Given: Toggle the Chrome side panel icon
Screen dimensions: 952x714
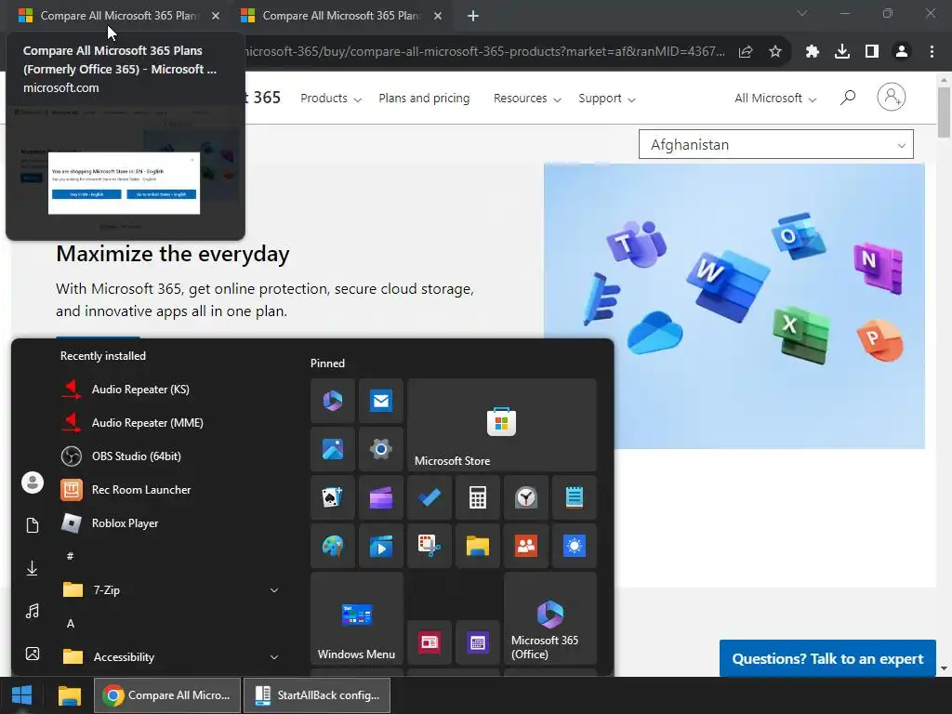Looking at the screenshot, I should click(871, 52).
